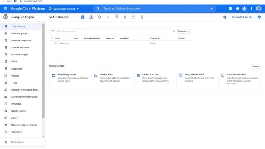The width and height of the screenshot is (265, 149).
Task: Click the sidebar scroll down arrow
Action: 43,136
